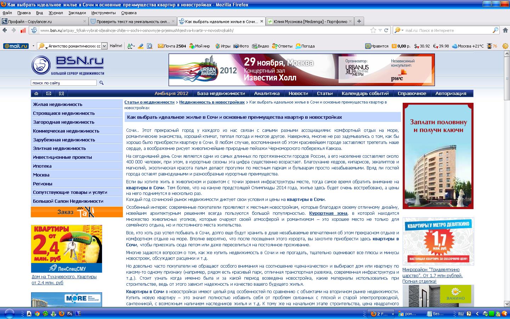510x319 pixels.
Task: Open Видео in the Mail.ru toolbar
Action: (260, 46)
